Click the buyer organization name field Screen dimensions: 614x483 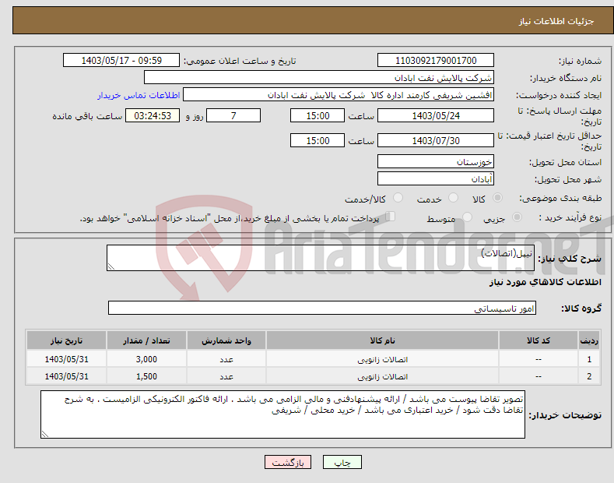(x=319, y=78)
